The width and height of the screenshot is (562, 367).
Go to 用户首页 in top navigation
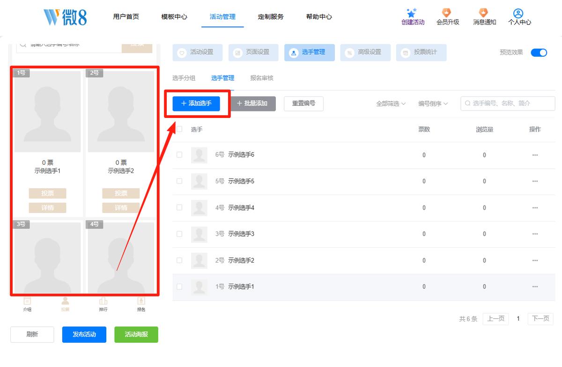[126, 17]
